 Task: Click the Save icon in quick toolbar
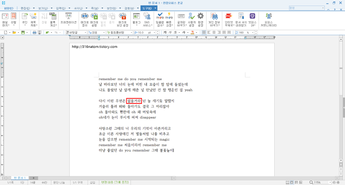(23, 32)
